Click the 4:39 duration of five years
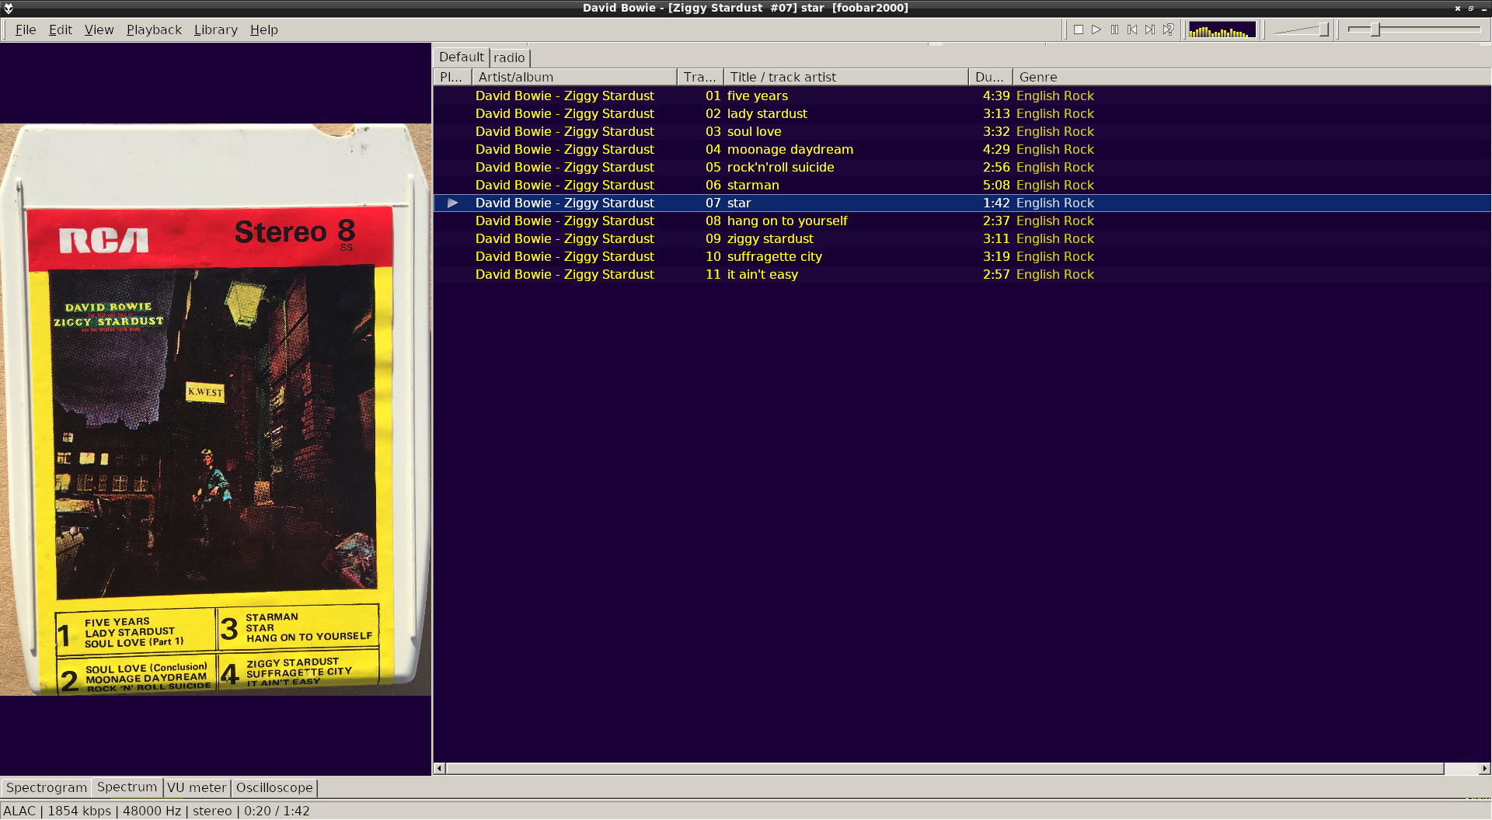This screenshot has height=820, width=1492. point(995,96)
